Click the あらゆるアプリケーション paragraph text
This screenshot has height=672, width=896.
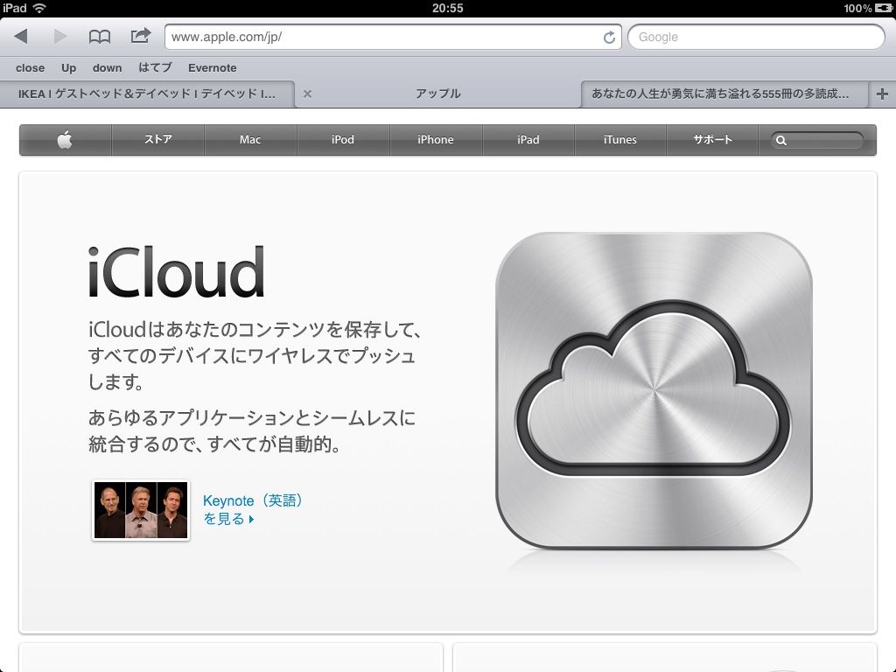(x=252, y=430)
